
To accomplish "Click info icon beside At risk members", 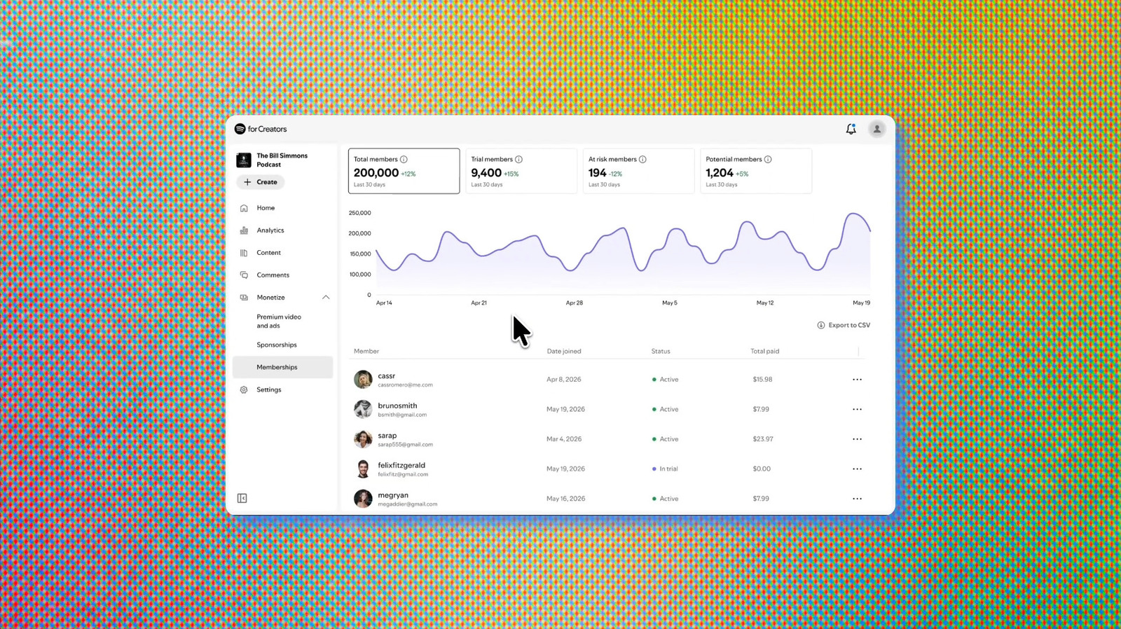I will pos(642,160).
